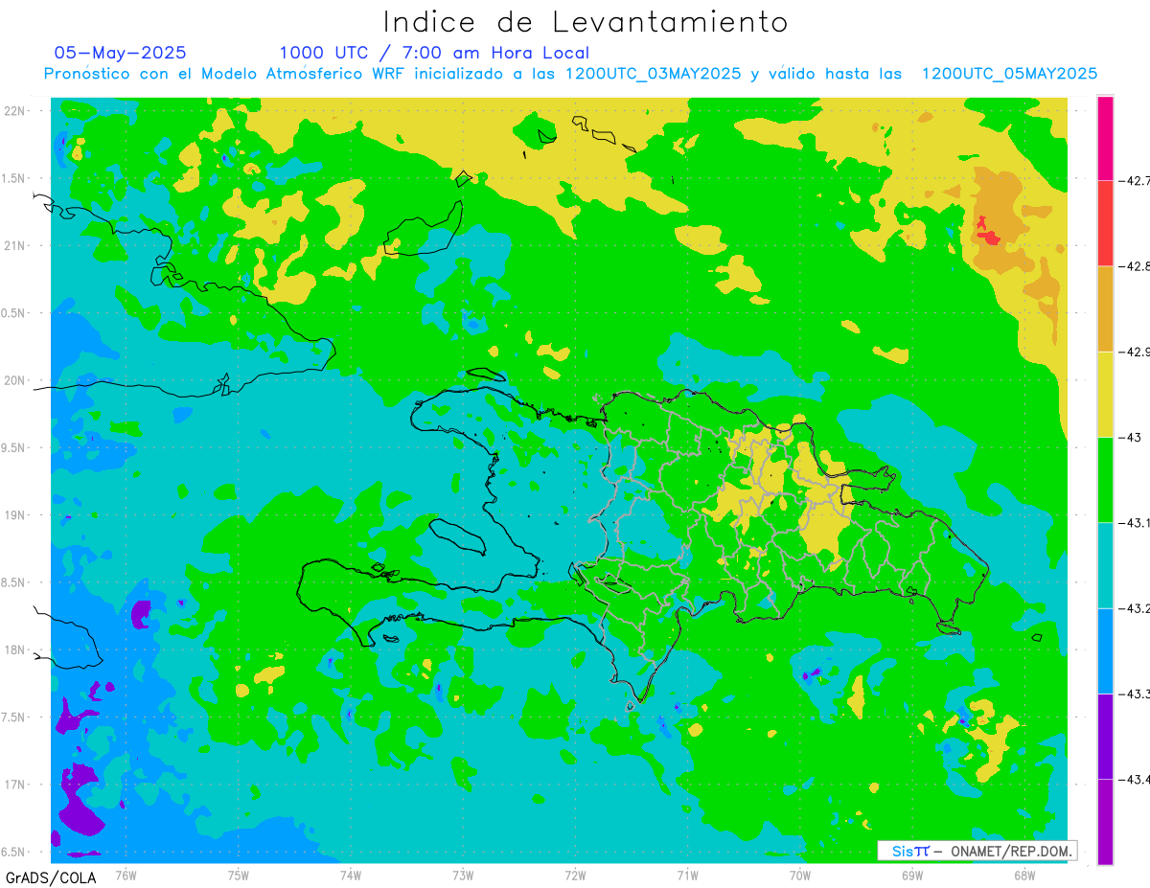The width and height of the screenshot is (1150, 888).
Task: Pick the green legend color segment
Action: (x=1105, y=479)
